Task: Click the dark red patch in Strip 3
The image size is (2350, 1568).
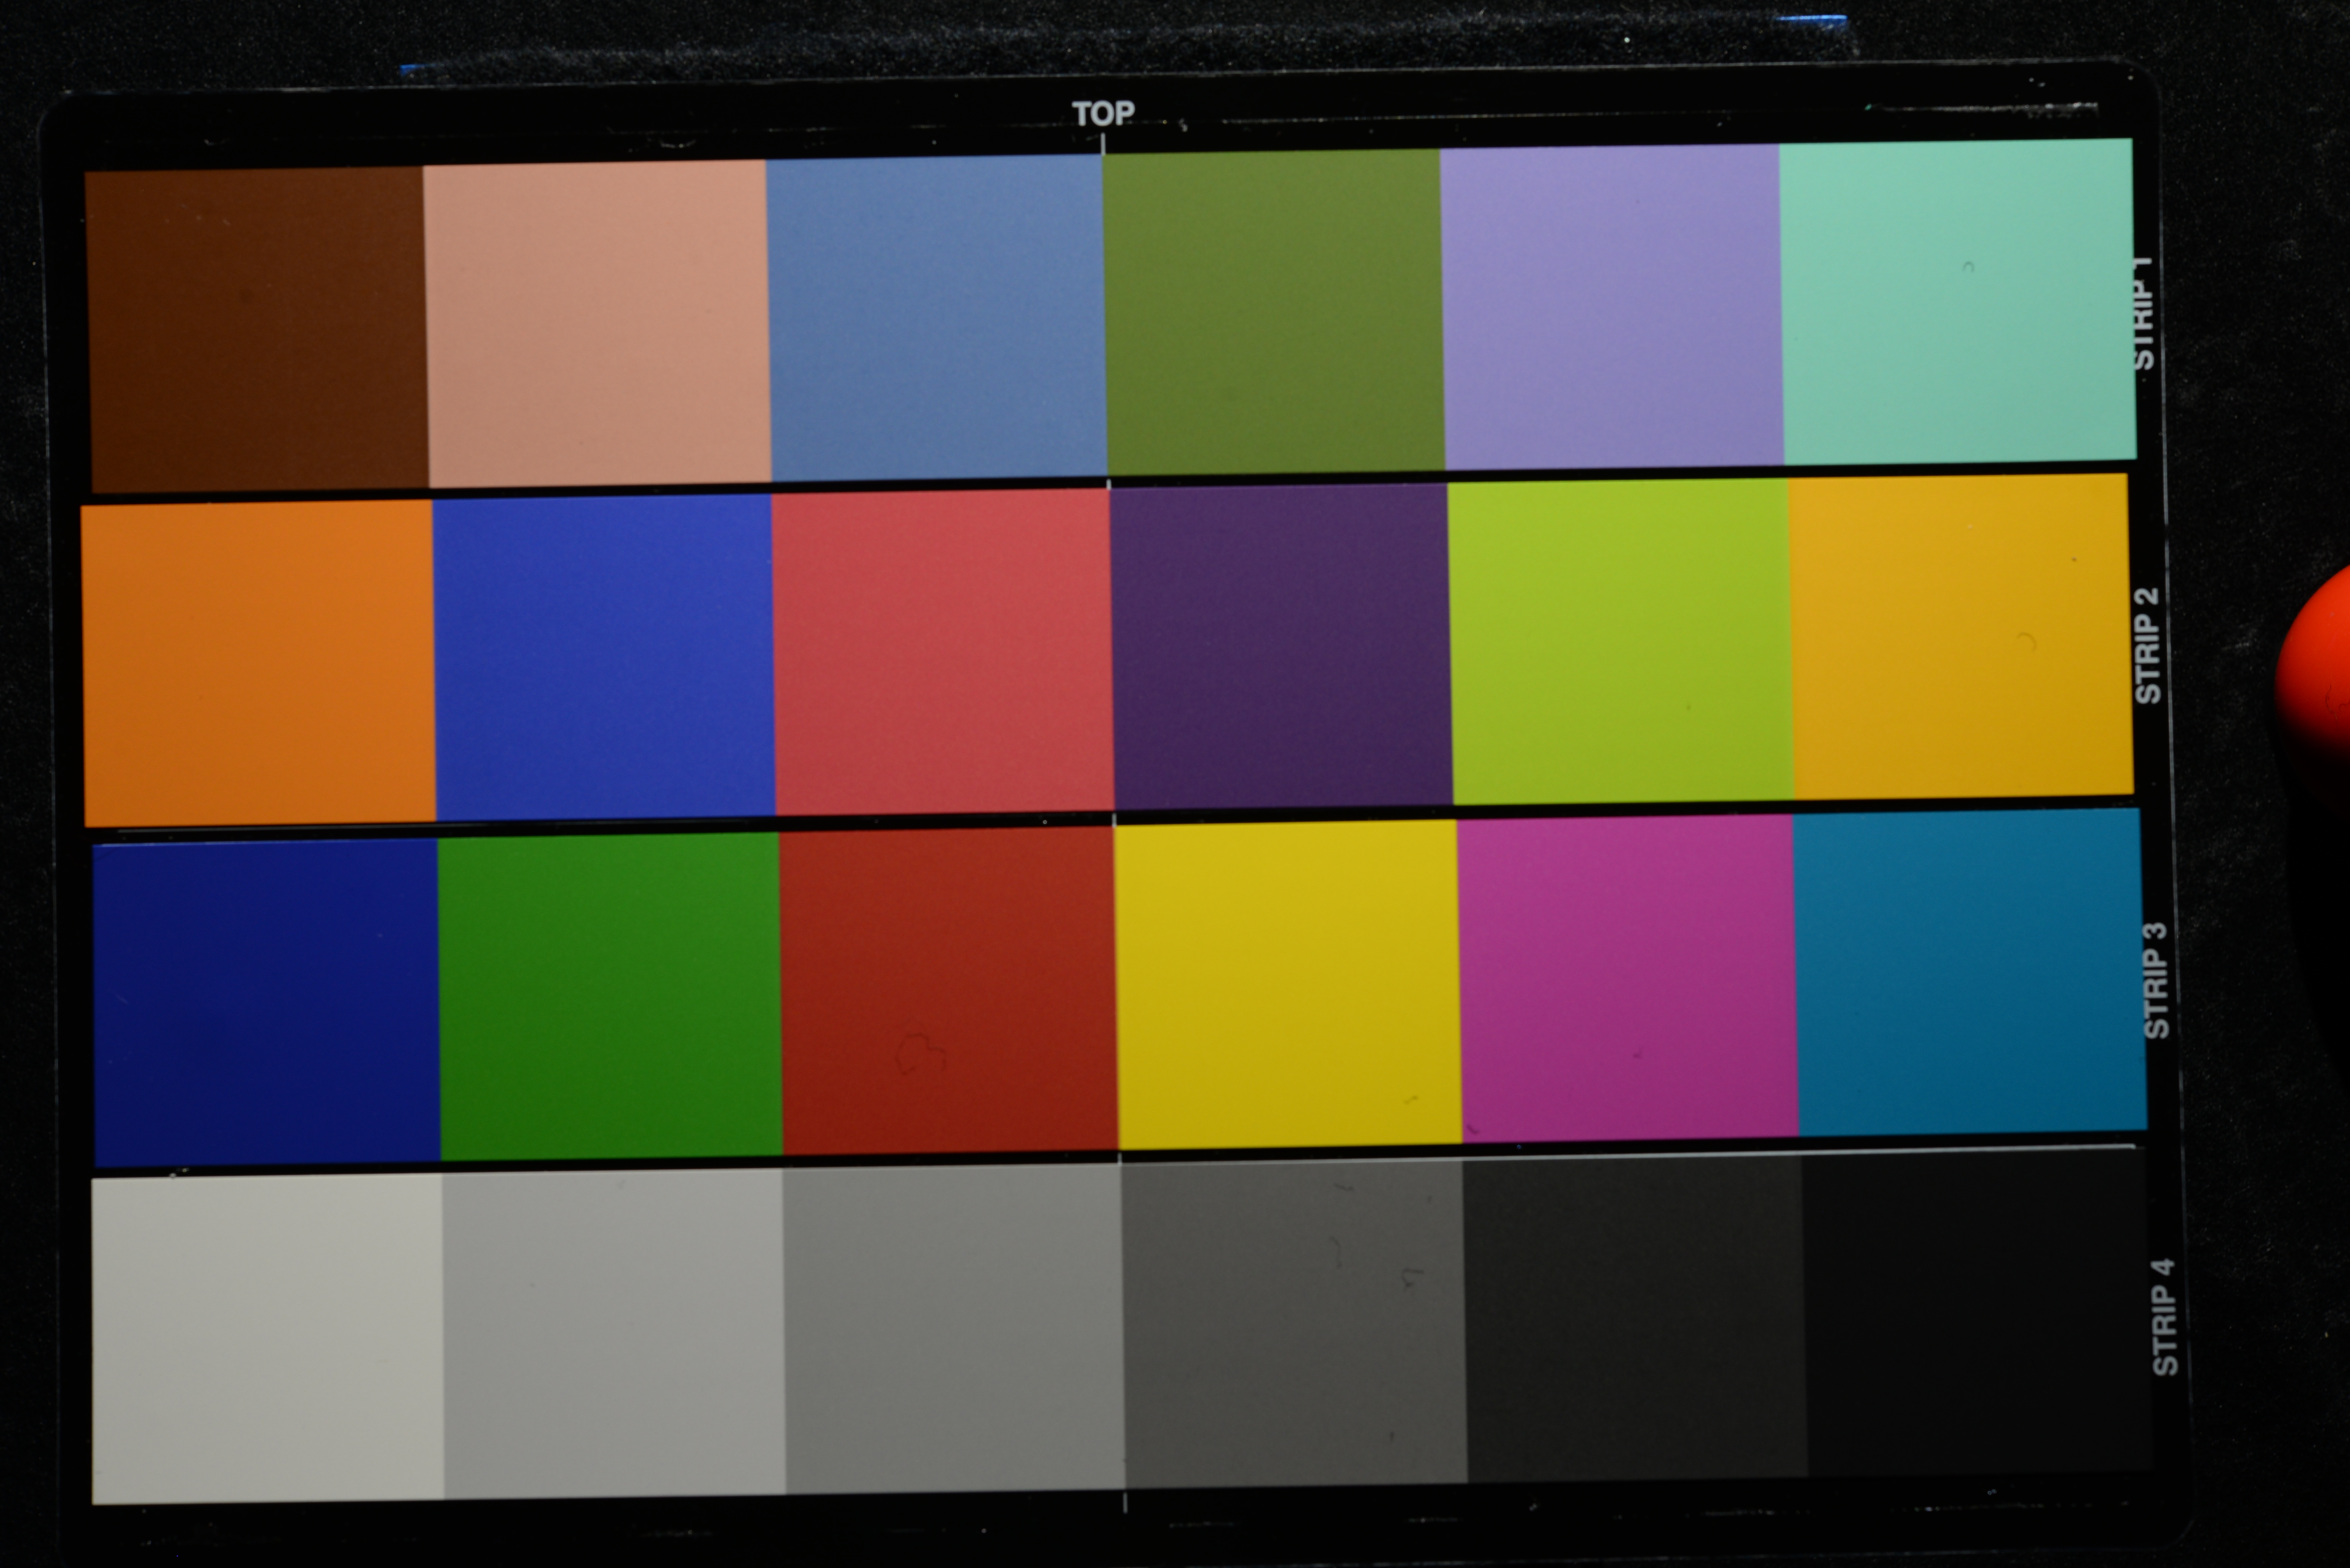Action: coord(948,990)
